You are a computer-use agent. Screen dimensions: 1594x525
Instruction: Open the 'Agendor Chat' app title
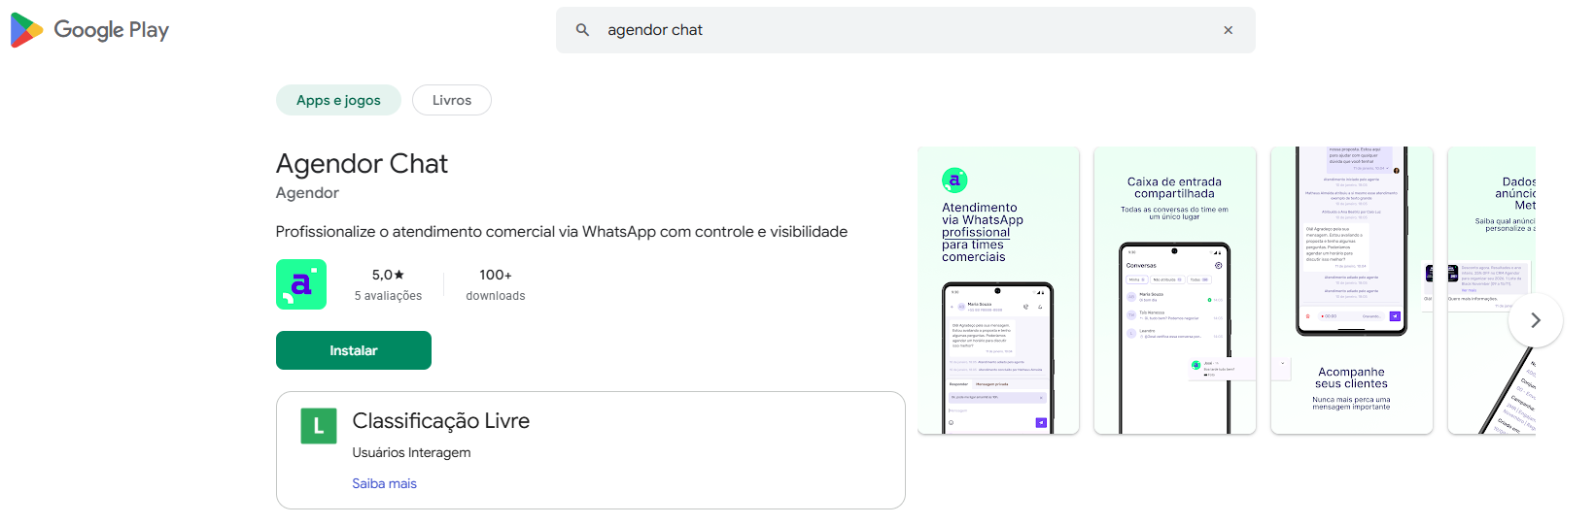click(362, 163)
